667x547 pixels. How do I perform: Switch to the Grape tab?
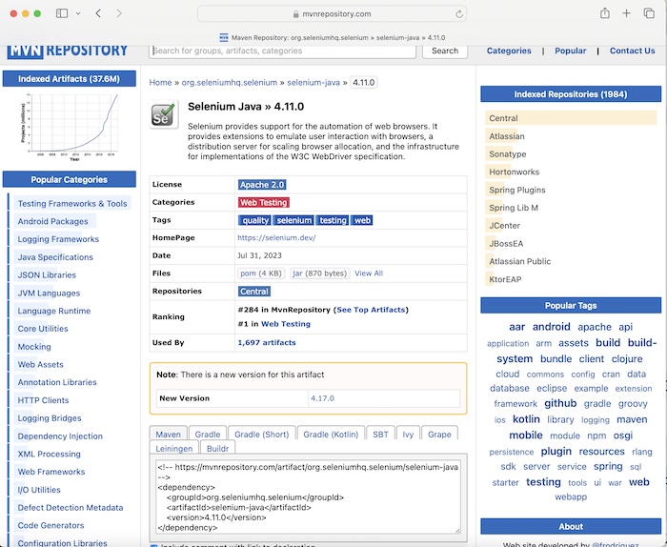[439, 435]
